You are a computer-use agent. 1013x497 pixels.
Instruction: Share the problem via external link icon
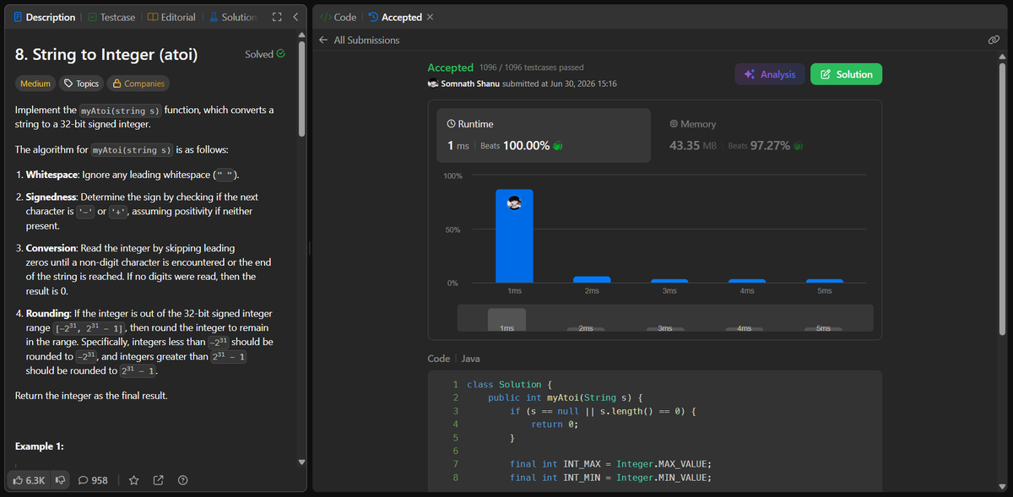[158, 480]
